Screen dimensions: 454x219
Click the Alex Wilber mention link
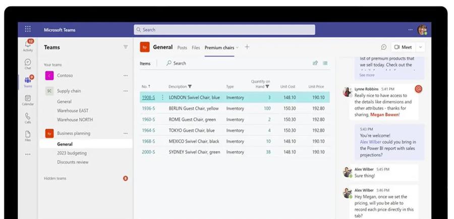371,142
